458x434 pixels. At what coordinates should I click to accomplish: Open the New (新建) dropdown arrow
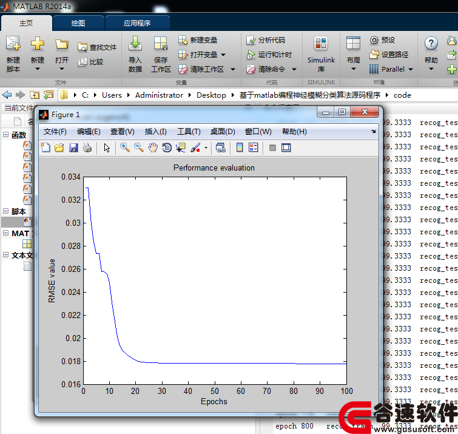[x=38, y=69]
